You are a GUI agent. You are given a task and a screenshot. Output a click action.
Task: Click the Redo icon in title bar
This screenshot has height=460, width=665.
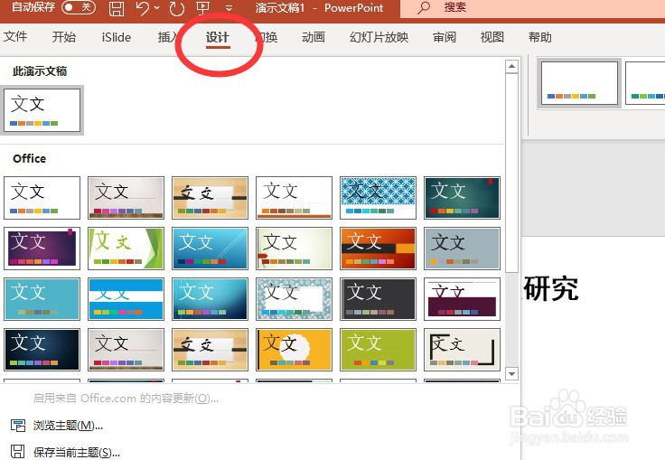coord(177,8)
